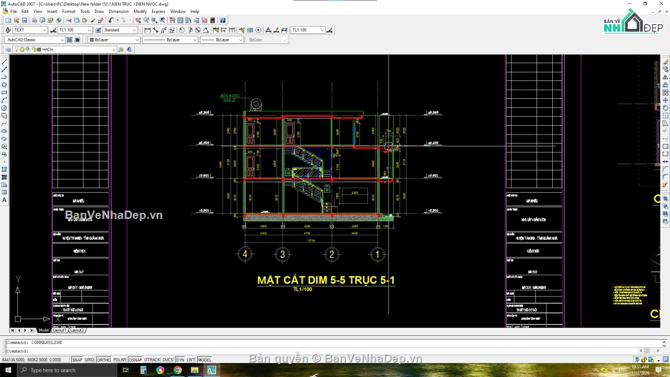Click the Linear dimension icon
This screenshot has width=670, height=377.
click(x=147, y=30)
